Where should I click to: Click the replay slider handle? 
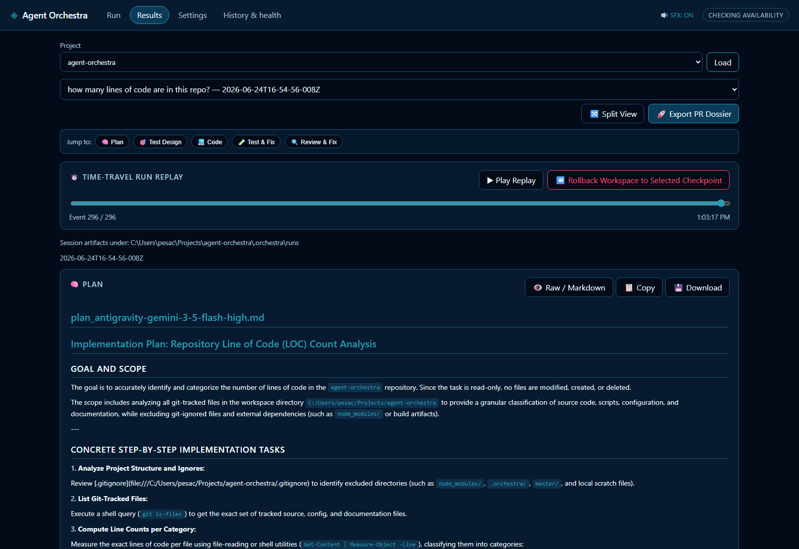click(721, 203)
